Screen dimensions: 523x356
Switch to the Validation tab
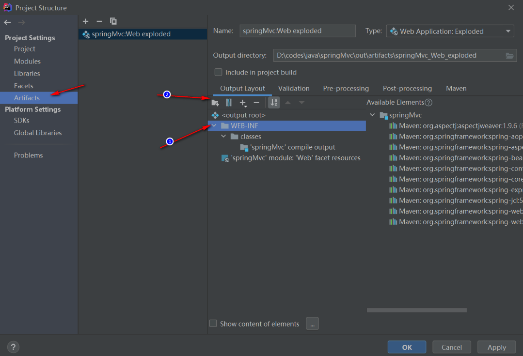(294, 89)
